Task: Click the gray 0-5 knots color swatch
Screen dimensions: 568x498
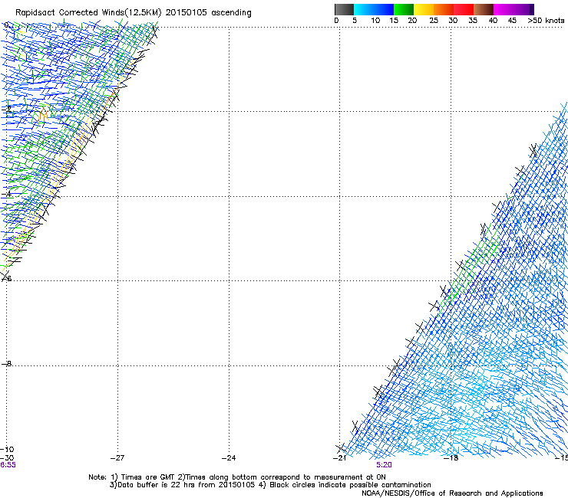Action: [344, 9]
